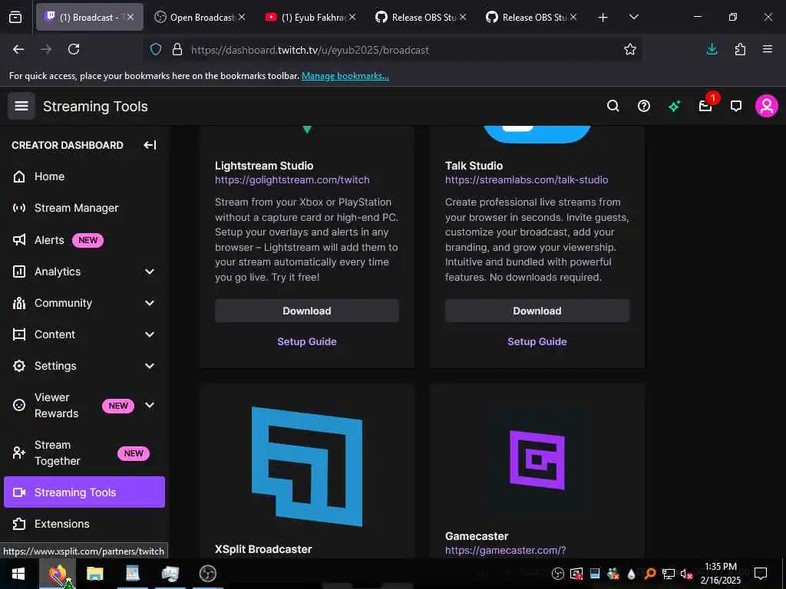Viewport: 786px width, 589px height.
Task: Open the streamlabs.com/talk-studio link
Action: [527, 179]
